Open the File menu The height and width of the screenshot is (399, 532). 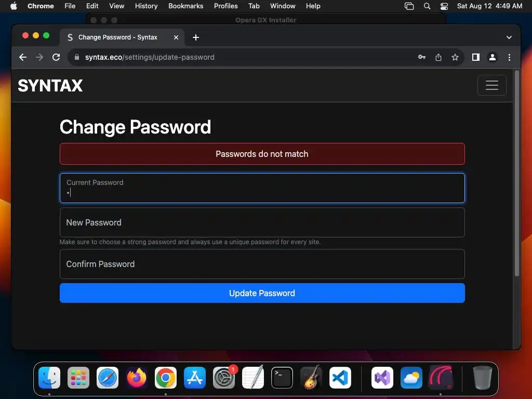(70, 6)
